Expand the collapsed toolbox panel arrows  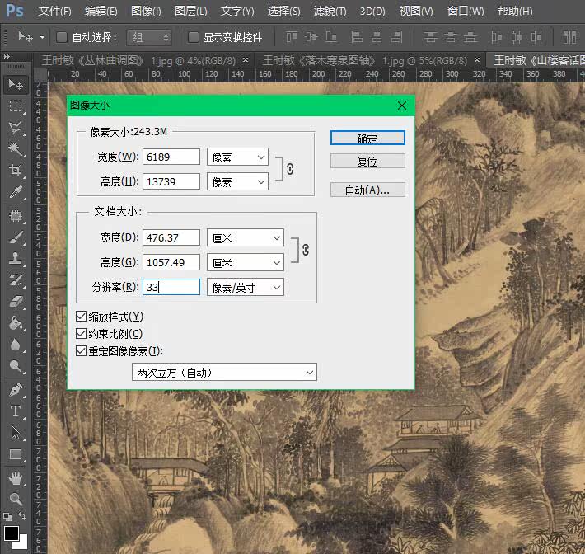pos(7,56)
